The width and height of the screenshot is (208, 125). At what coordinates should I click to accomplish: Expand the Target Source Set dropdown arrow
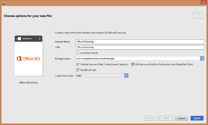click(126, 75)
